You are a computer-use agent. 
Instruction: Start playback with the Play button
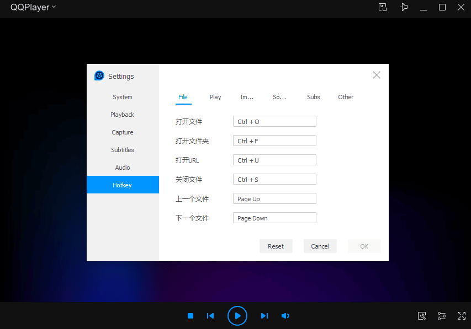pyautogui.click(x=237, y=316)
